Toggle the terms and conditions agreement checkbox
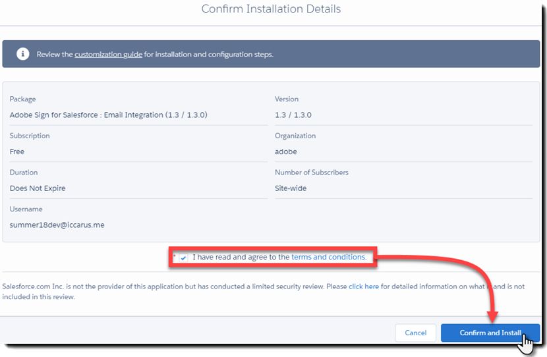Viewport: 547px width, 357px height. tap(183, 258)
